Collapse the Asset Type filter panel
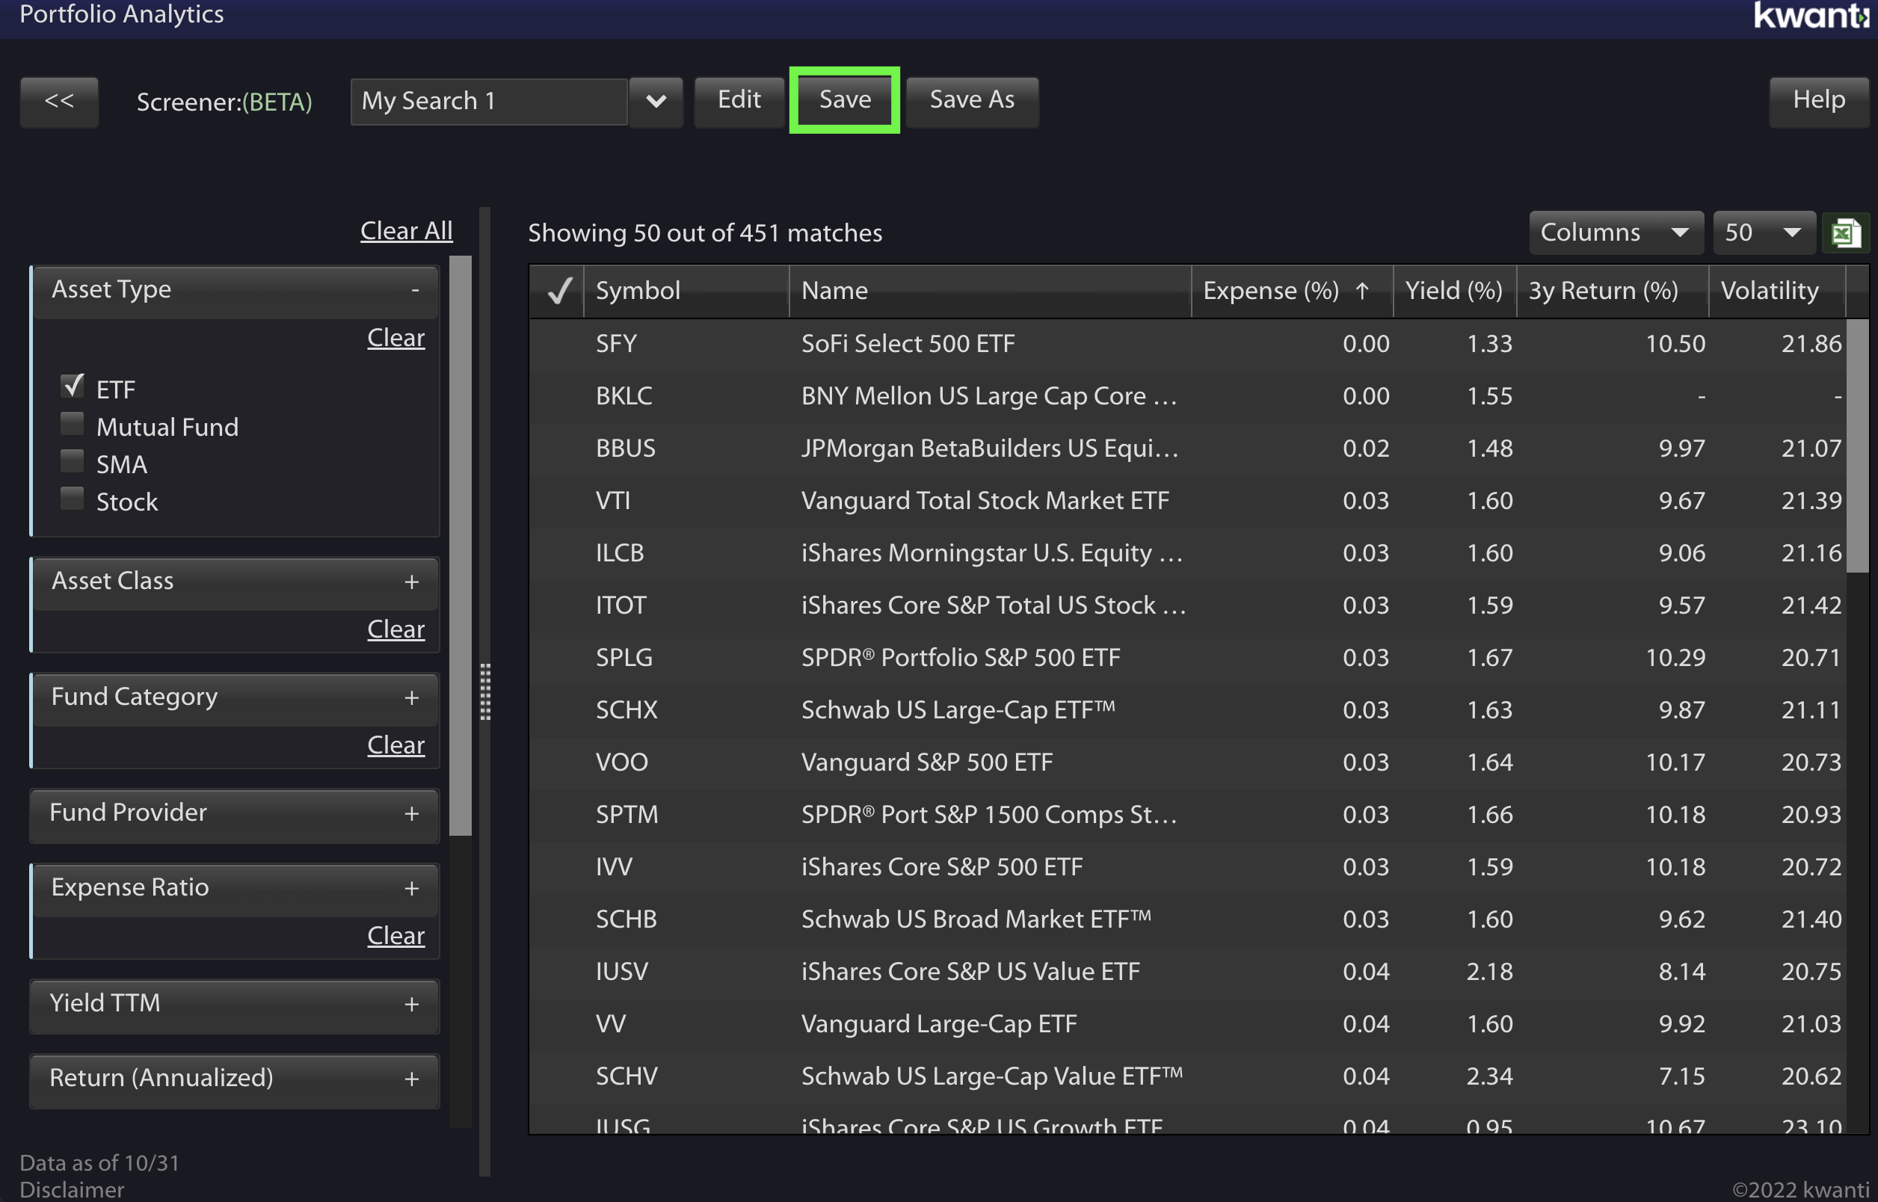Screen dimensions: 1878x1202 coord(415,289)
